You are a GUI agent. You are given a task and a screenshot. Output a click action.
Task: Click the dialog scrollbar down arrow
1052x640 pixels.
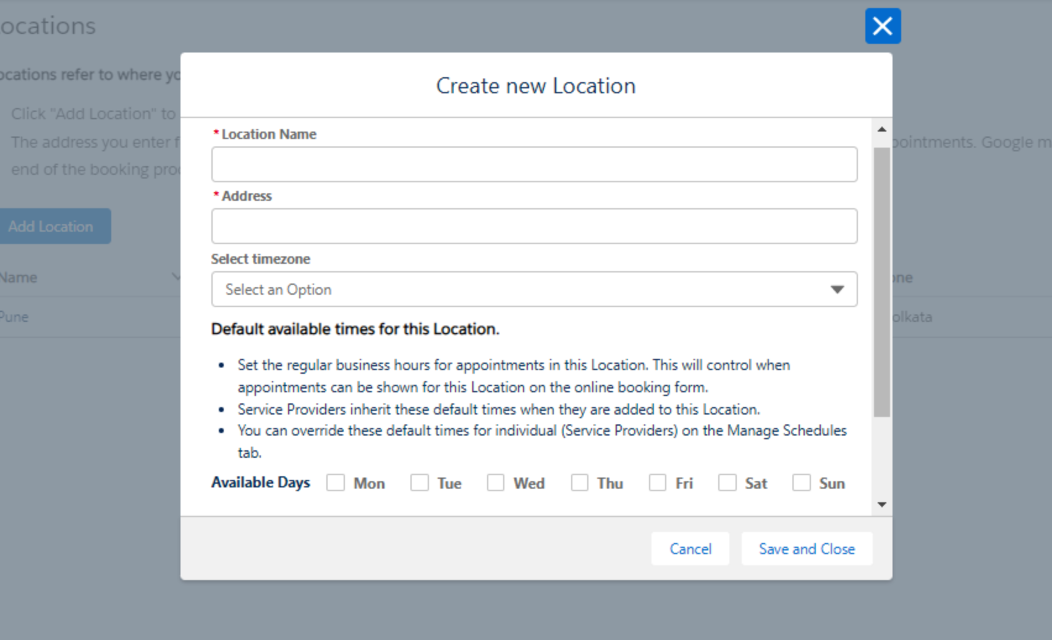pyautogui.click(x=882, y=505)
